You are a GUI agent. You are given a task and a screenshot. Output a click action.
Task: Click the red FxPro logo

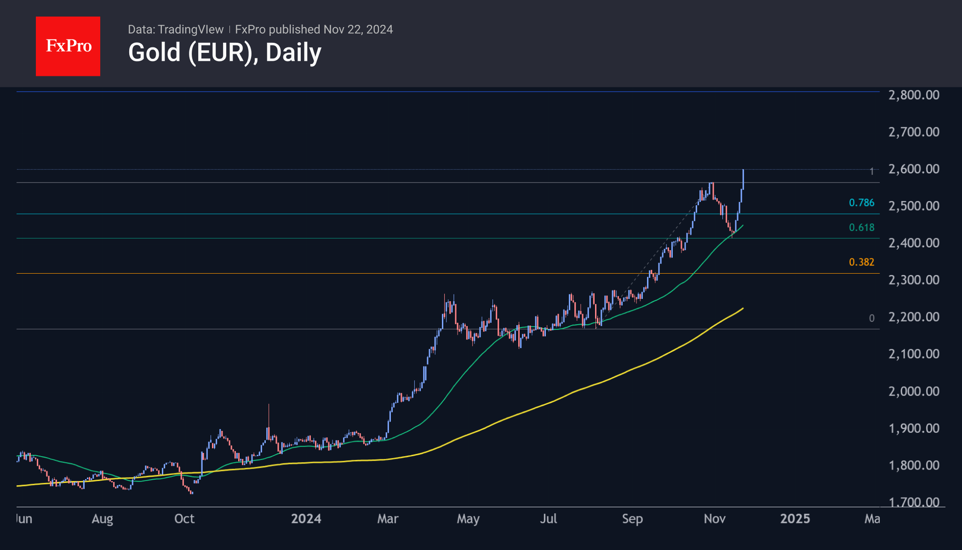coord(68,46)
